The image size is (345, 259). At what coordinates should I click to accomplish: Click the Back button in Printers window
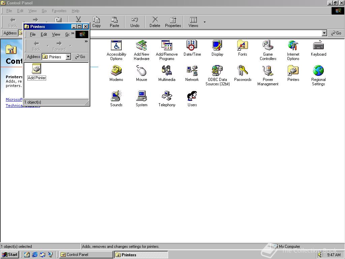click(36, 46)
